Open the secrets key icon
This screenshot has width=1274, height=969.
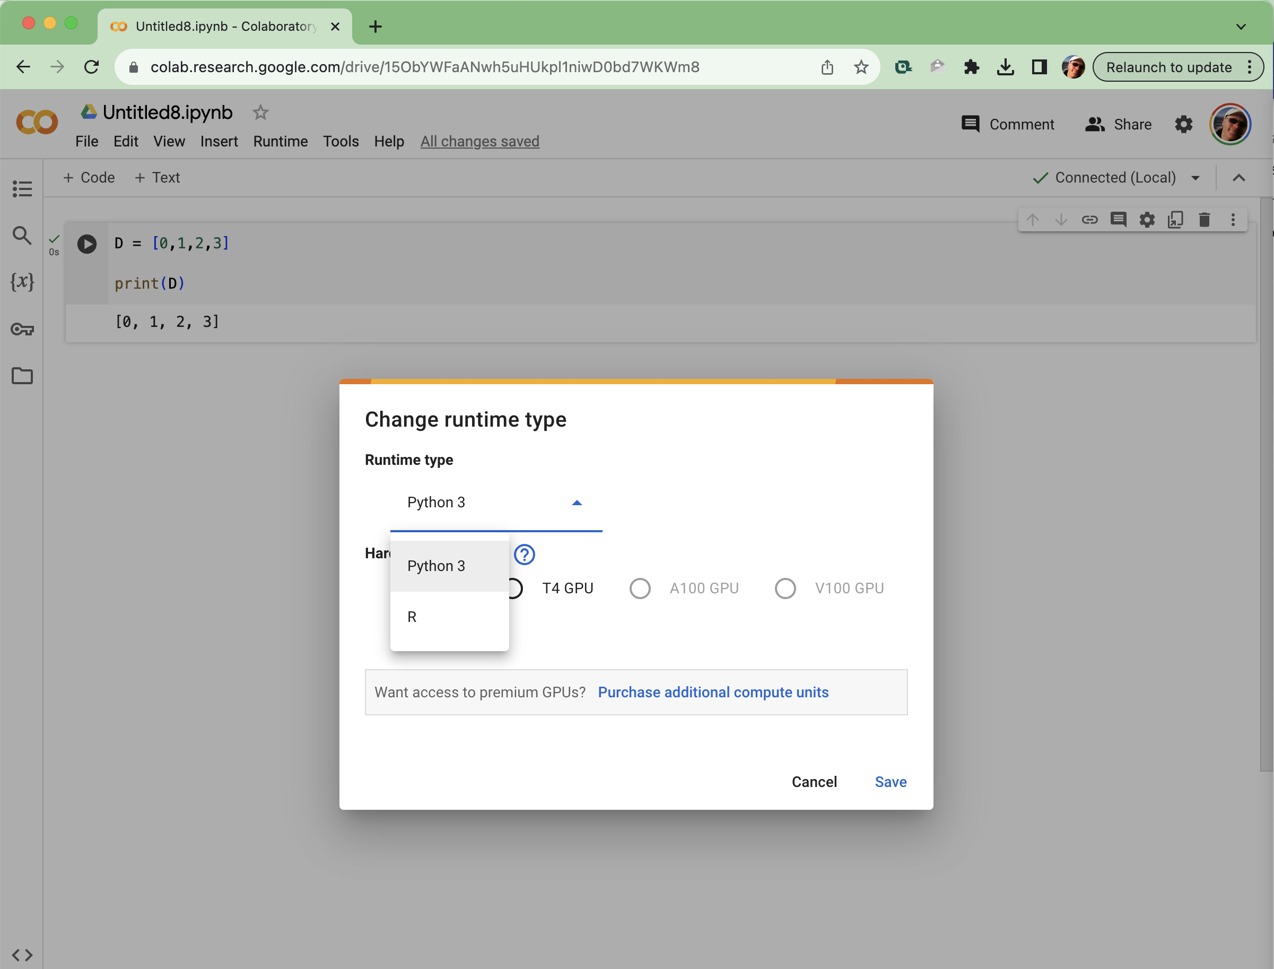[22, 330]
